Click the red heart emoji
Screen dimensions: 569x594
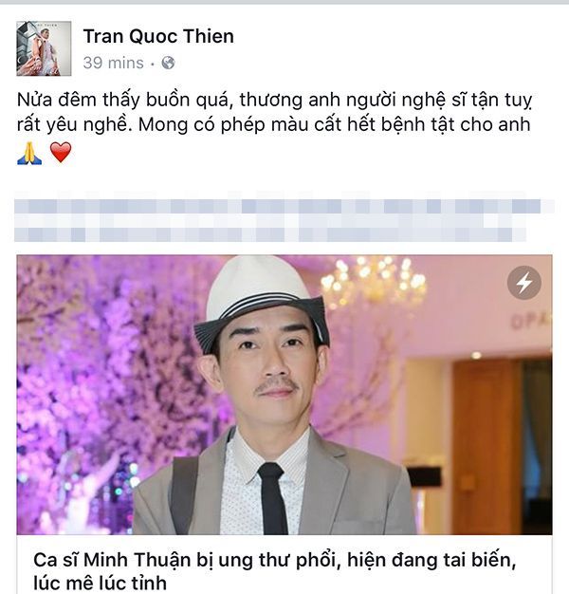click(x=61, y=152)
